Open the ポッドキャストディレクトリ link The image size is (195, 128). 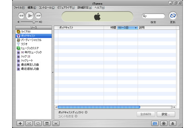pos(71,112)
